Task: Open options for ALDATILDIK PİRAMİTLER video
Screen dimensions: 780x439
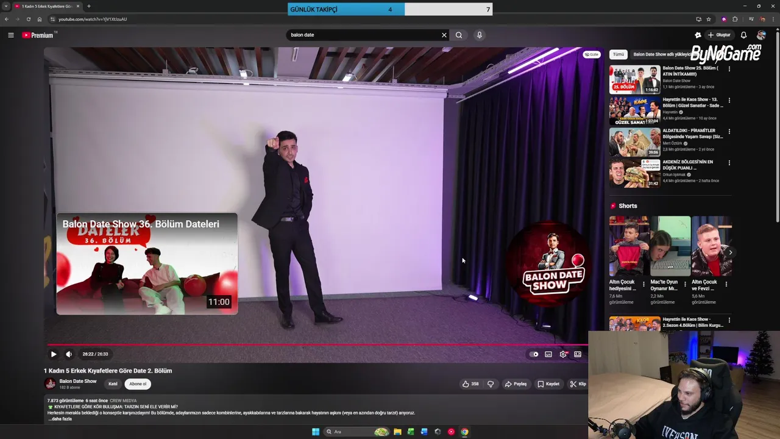Action: 729,131
